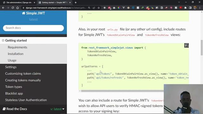The image size is (203, 114).
Task: Open the Token types page
Action: tap(14, 87)
